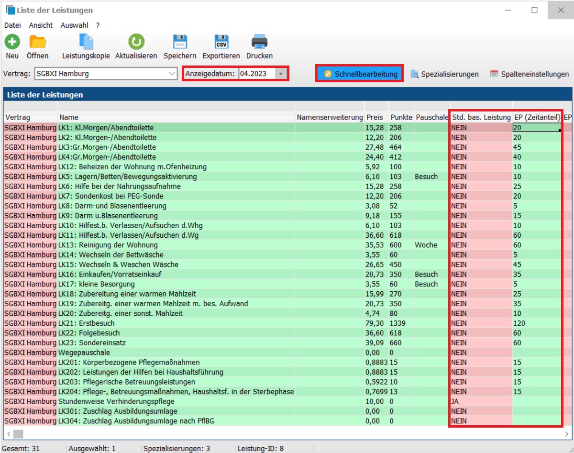The height and width of the screenshot is (453, 574).
Task: Click the EP (Zeitanteil) column header
Action: [x=537, y=117]
